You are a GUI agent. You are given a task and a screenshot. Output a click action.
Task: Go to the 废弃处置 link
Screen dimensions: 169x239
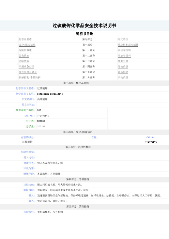point(123,61)
